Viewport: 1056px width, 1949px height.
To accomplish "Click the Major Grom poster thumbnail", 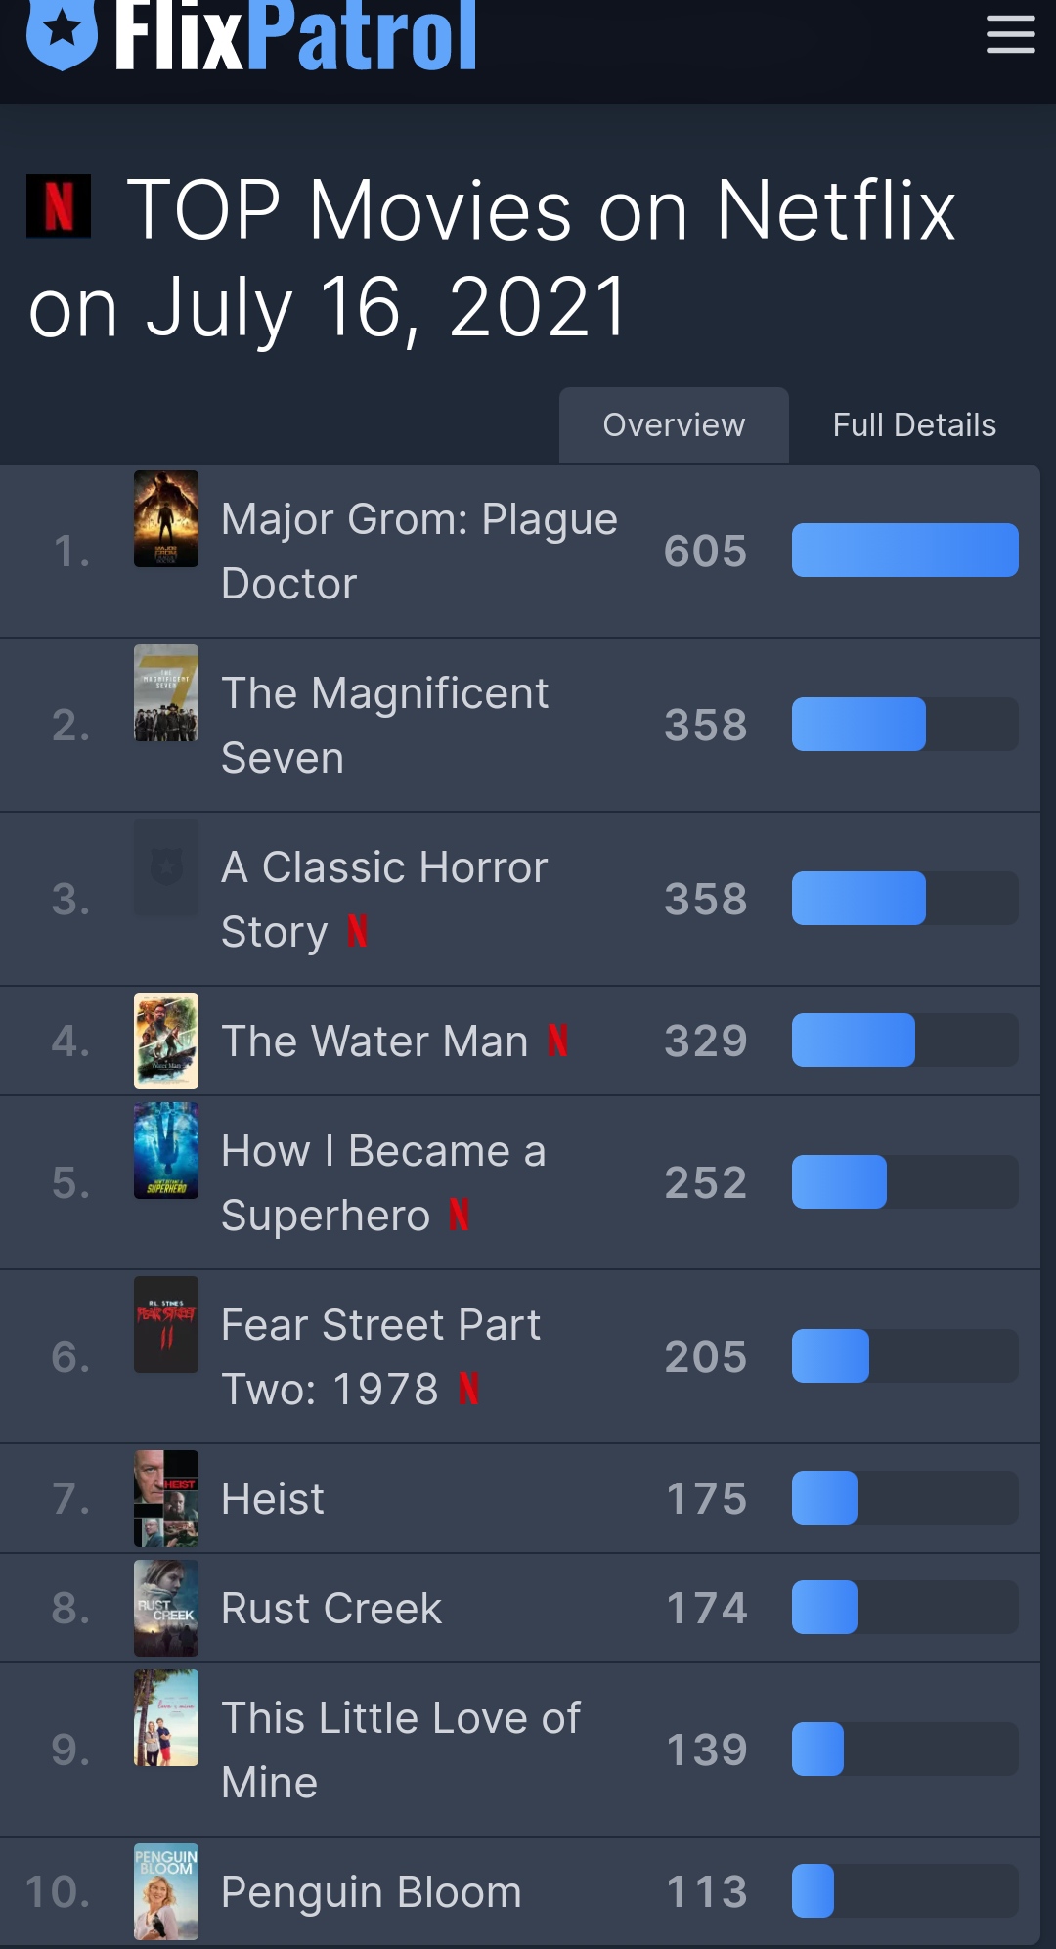I will (166, 519).
